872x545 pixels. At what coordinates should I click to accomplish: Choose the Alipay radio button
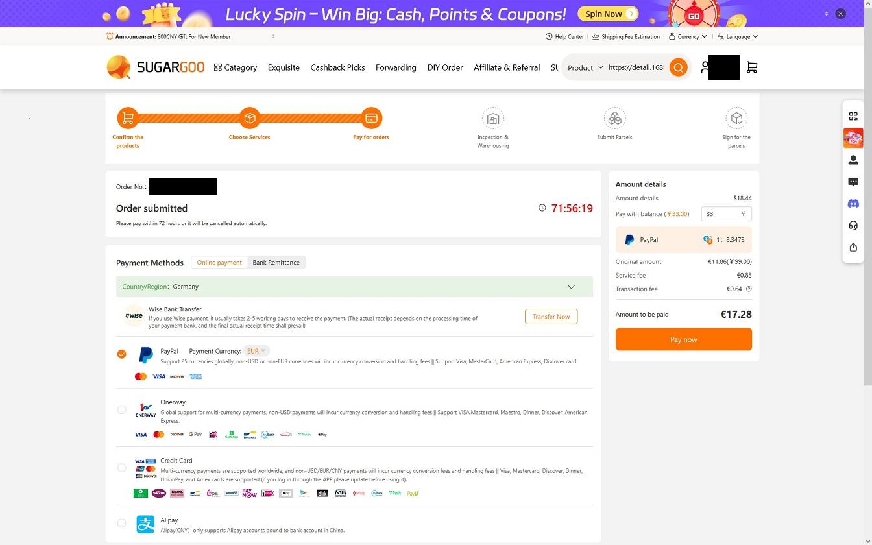coord(121,523)
